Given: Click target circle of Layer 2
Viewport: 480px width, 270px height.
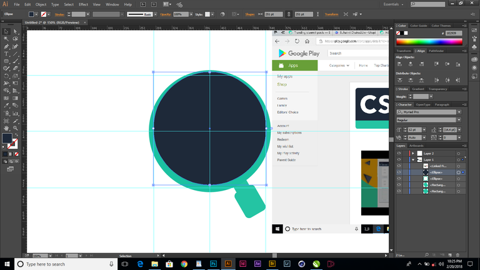Looking at the screenshot, I should point(458,153).
